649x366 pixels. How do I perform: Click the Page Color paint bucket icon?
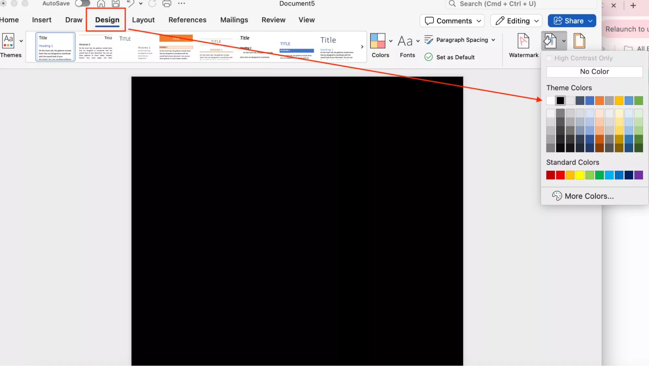point(550,41)
